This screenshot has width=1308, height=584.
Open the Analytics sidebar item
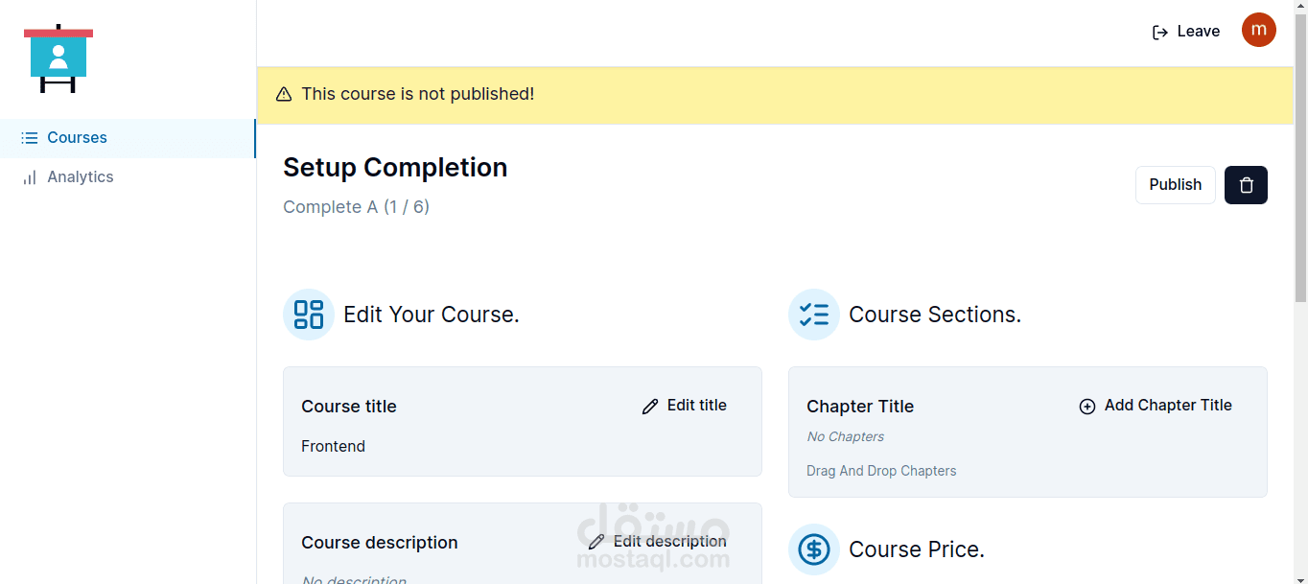[81, 177]
